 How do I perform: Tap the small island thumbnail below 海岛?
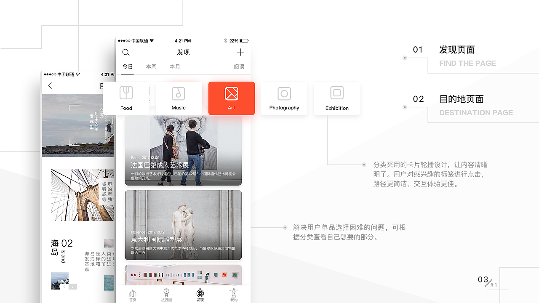coord(60,281)
